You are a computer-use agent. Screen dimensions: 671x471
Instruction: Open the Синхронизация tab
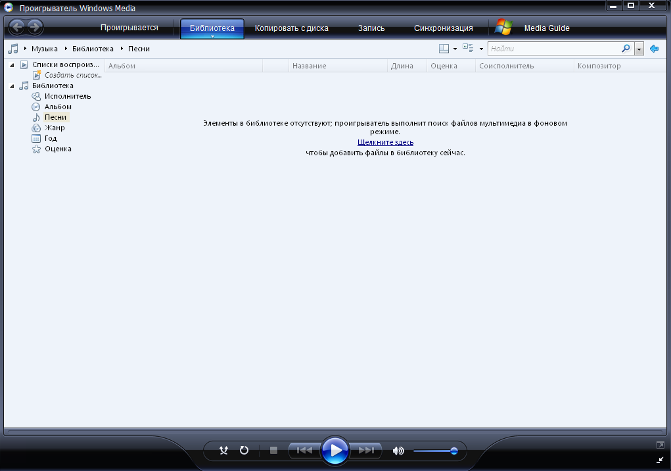pyautogui.click(x=444, y=28)
